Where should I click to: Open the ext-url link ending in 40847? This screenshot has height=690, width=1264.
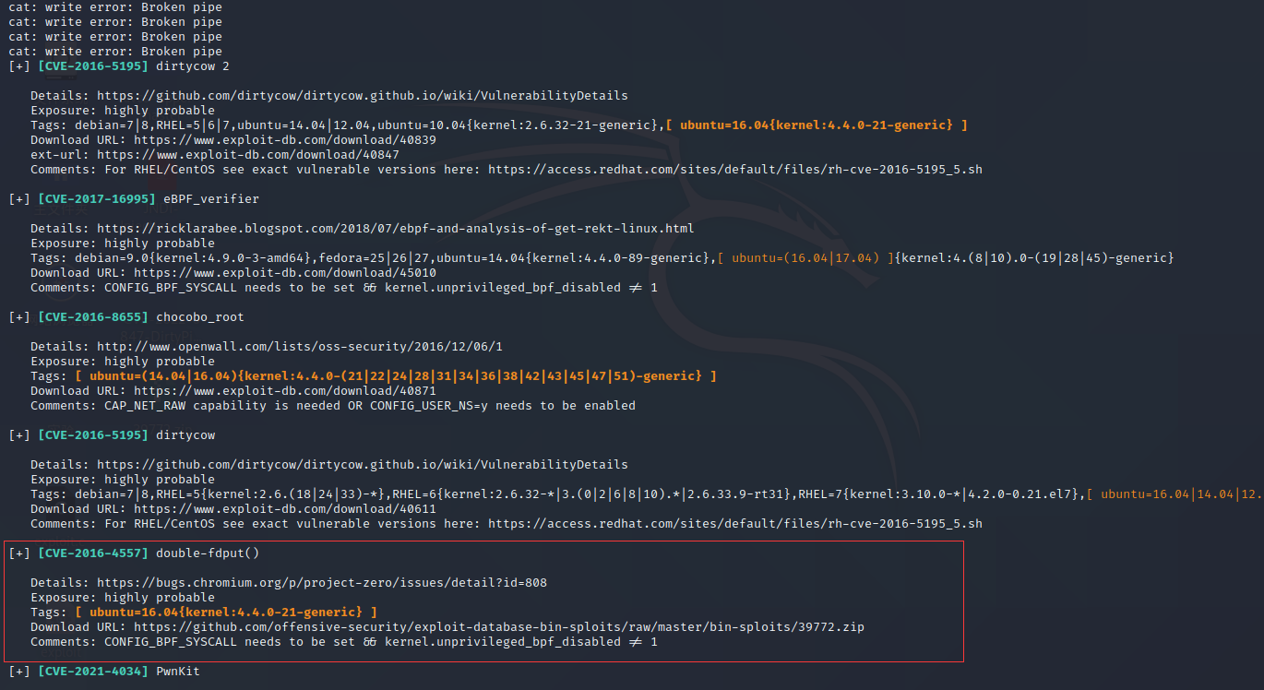pyautogui.click(x=248, y=155)
